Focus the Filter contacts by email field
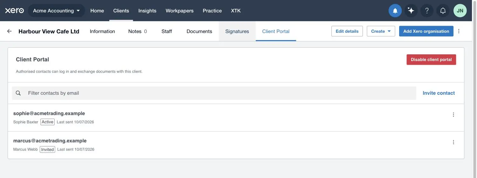This screenshot has height=178, width=477. coord(214,93)
